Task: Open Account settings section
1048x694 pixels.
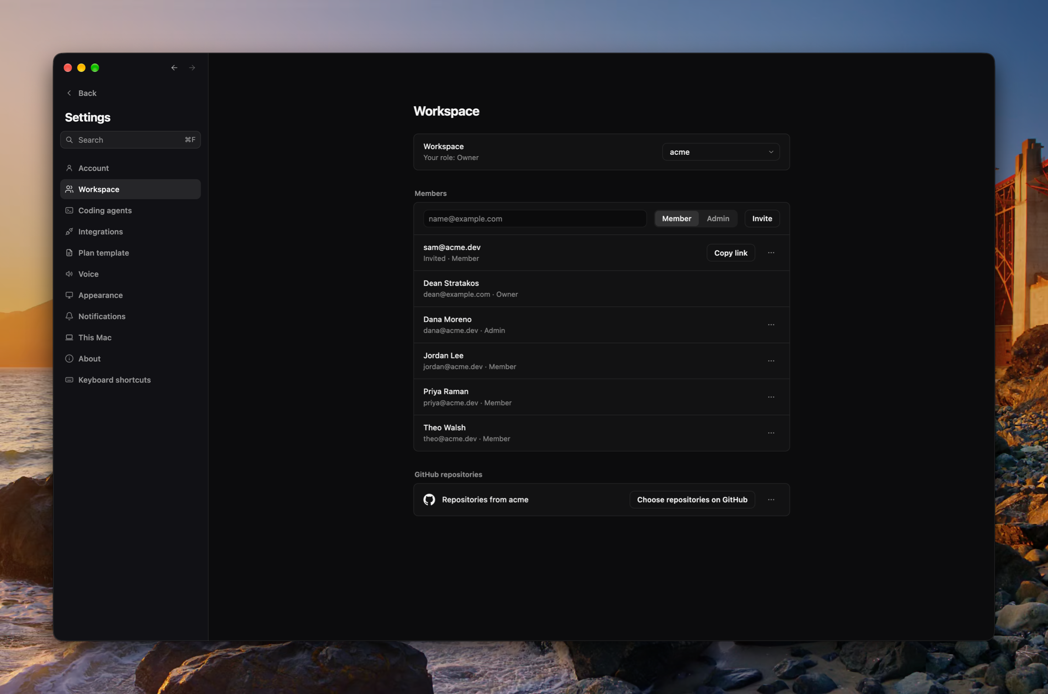Action: [130, 168]
